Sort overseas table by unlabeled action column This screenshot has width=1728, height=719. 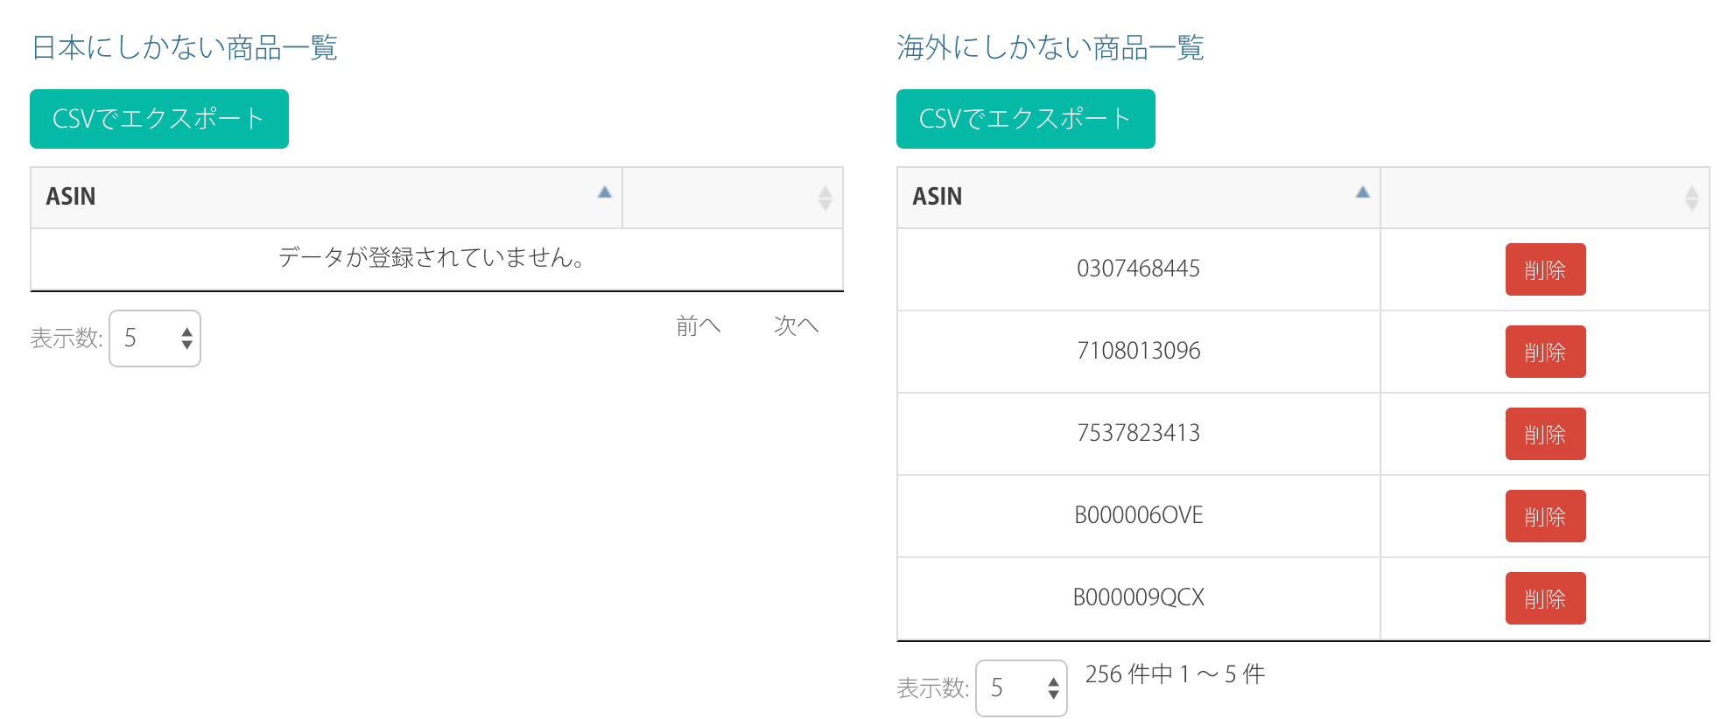1544,198
